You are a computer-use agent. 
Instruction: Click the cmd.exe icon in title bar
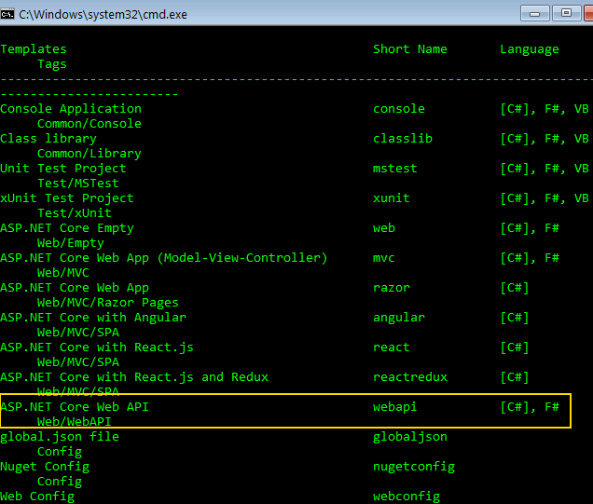[x=9, y=13]
